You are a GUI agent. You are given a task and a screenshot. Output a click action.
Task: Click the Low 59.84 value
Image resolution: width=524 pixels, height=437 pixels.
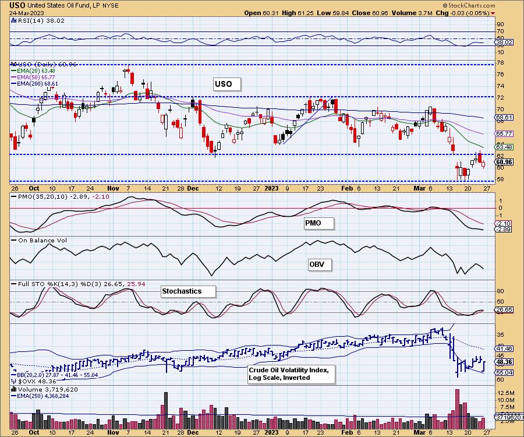(x=332, y=13)
